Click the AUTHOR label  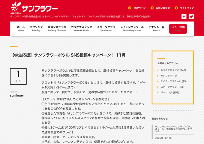pyautogui.click(x=14, y=92)
